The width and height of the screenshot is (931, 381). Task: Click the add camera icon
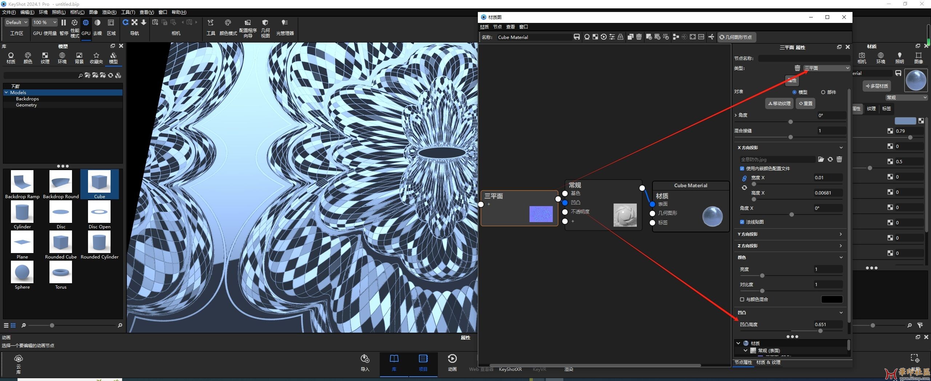155,23
